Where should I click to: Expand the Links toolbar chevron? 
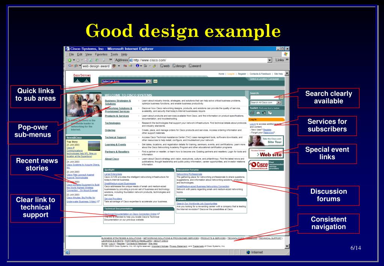click(287, 60)
